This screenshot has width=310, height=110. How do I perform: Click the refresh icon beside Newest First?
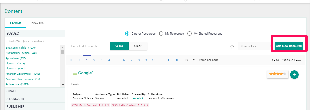click(232, 46)
